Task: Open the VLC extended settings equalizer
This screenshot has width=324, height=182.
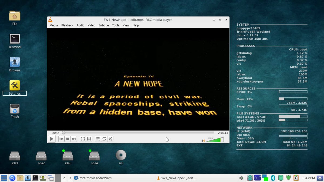Action: pos(89,139)
